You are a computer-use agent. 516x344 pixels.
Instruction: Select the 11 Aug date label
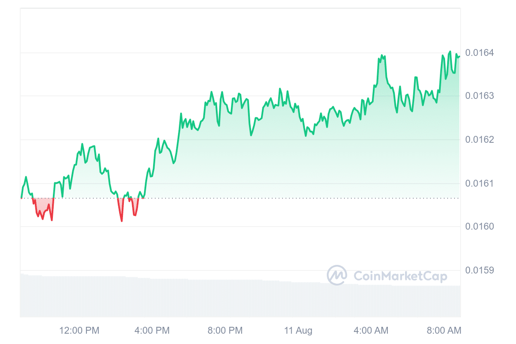coord(298,331)
